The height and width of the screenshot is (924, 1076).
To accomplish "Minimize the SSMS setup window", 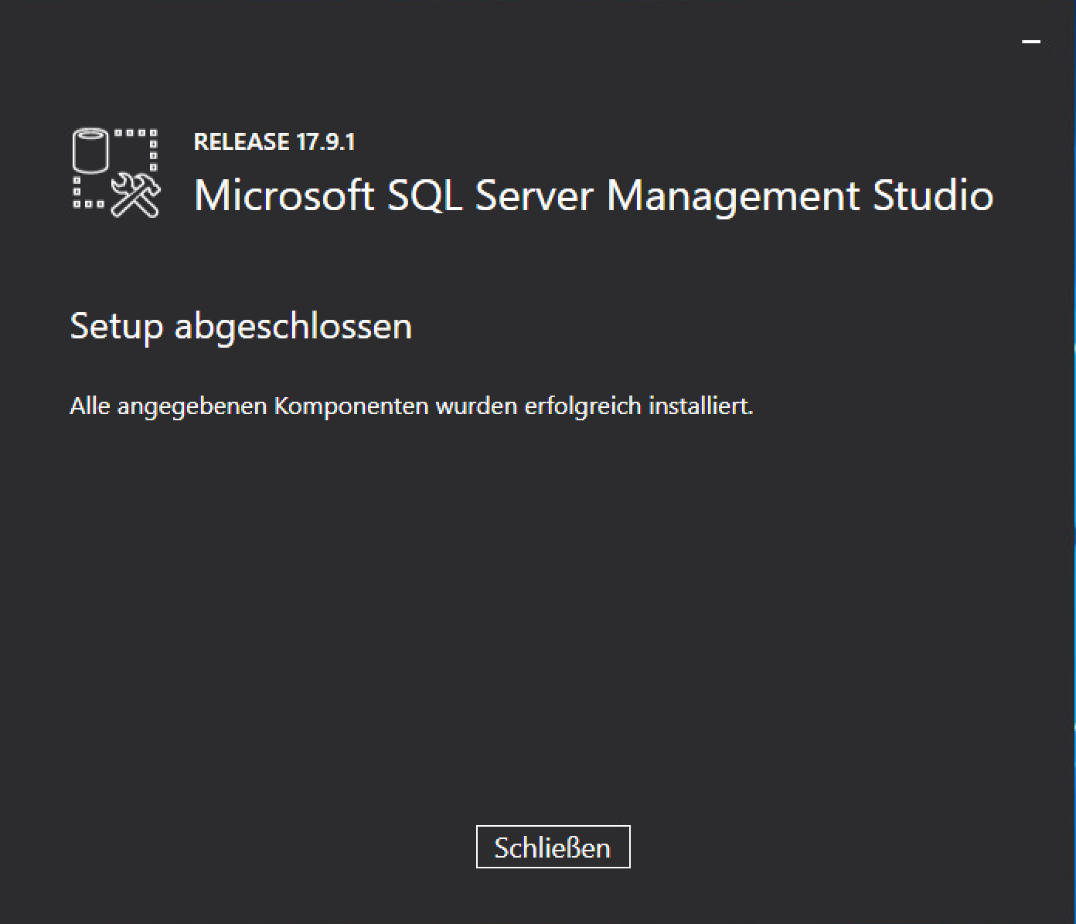I will [x=1031, y=42].
